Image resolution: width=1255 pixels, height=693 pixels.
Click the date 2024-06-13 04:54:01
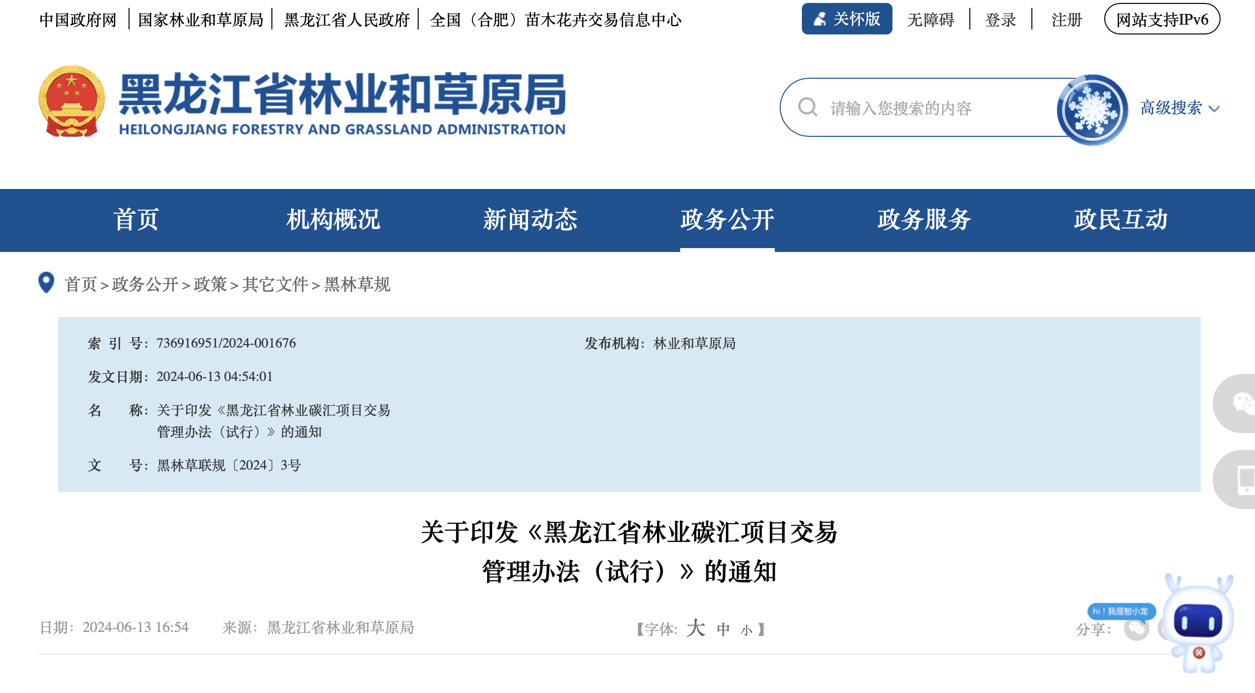(214, 377)
